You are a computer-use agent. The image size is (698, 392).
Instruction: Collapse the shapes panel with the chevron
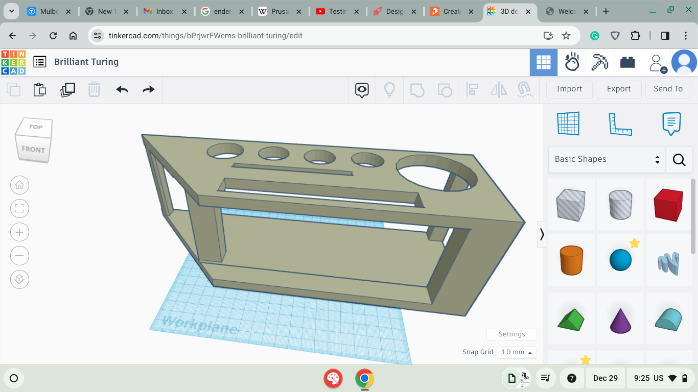pyautogui.click(x=542, y=234)
